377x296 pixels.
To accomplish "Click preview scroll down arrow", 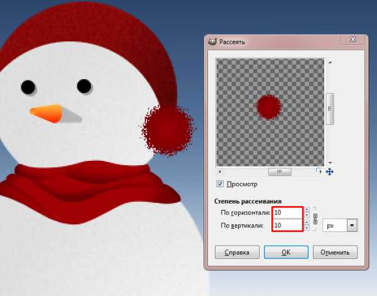I will tap(330, 163).
